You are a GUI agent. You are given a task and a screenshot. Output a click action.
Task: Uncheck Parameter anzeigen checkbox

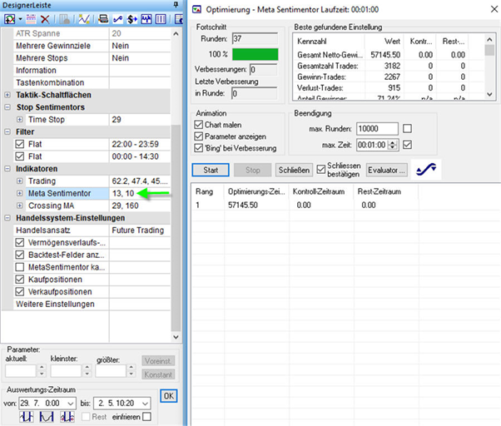point(199,136)
